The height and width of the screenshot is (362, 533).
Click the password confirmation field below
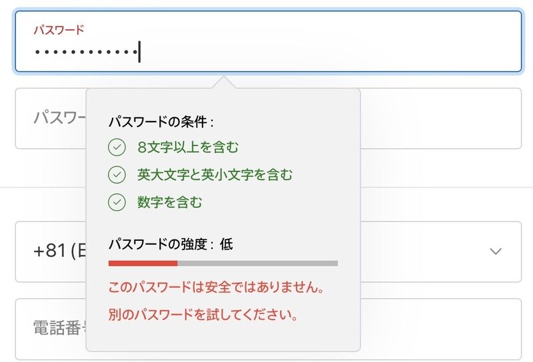tap(268, 118)
